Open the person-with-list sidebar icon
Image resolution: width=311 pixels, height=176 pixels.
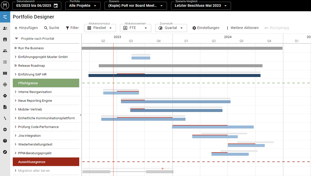(x=5, y=28)
